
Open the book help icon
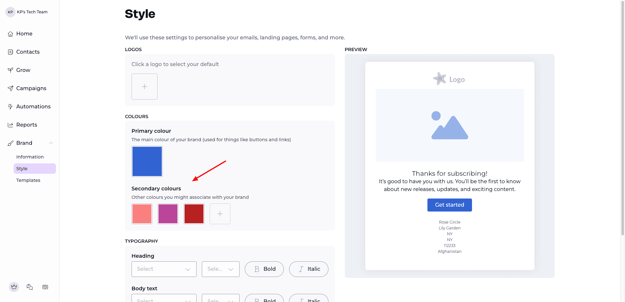(45, 287)
